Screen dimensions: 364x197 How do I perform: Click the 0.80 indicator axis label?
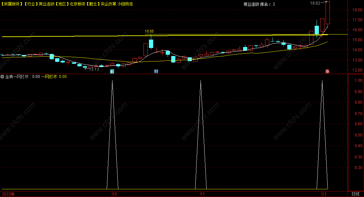tap(359, 102)
